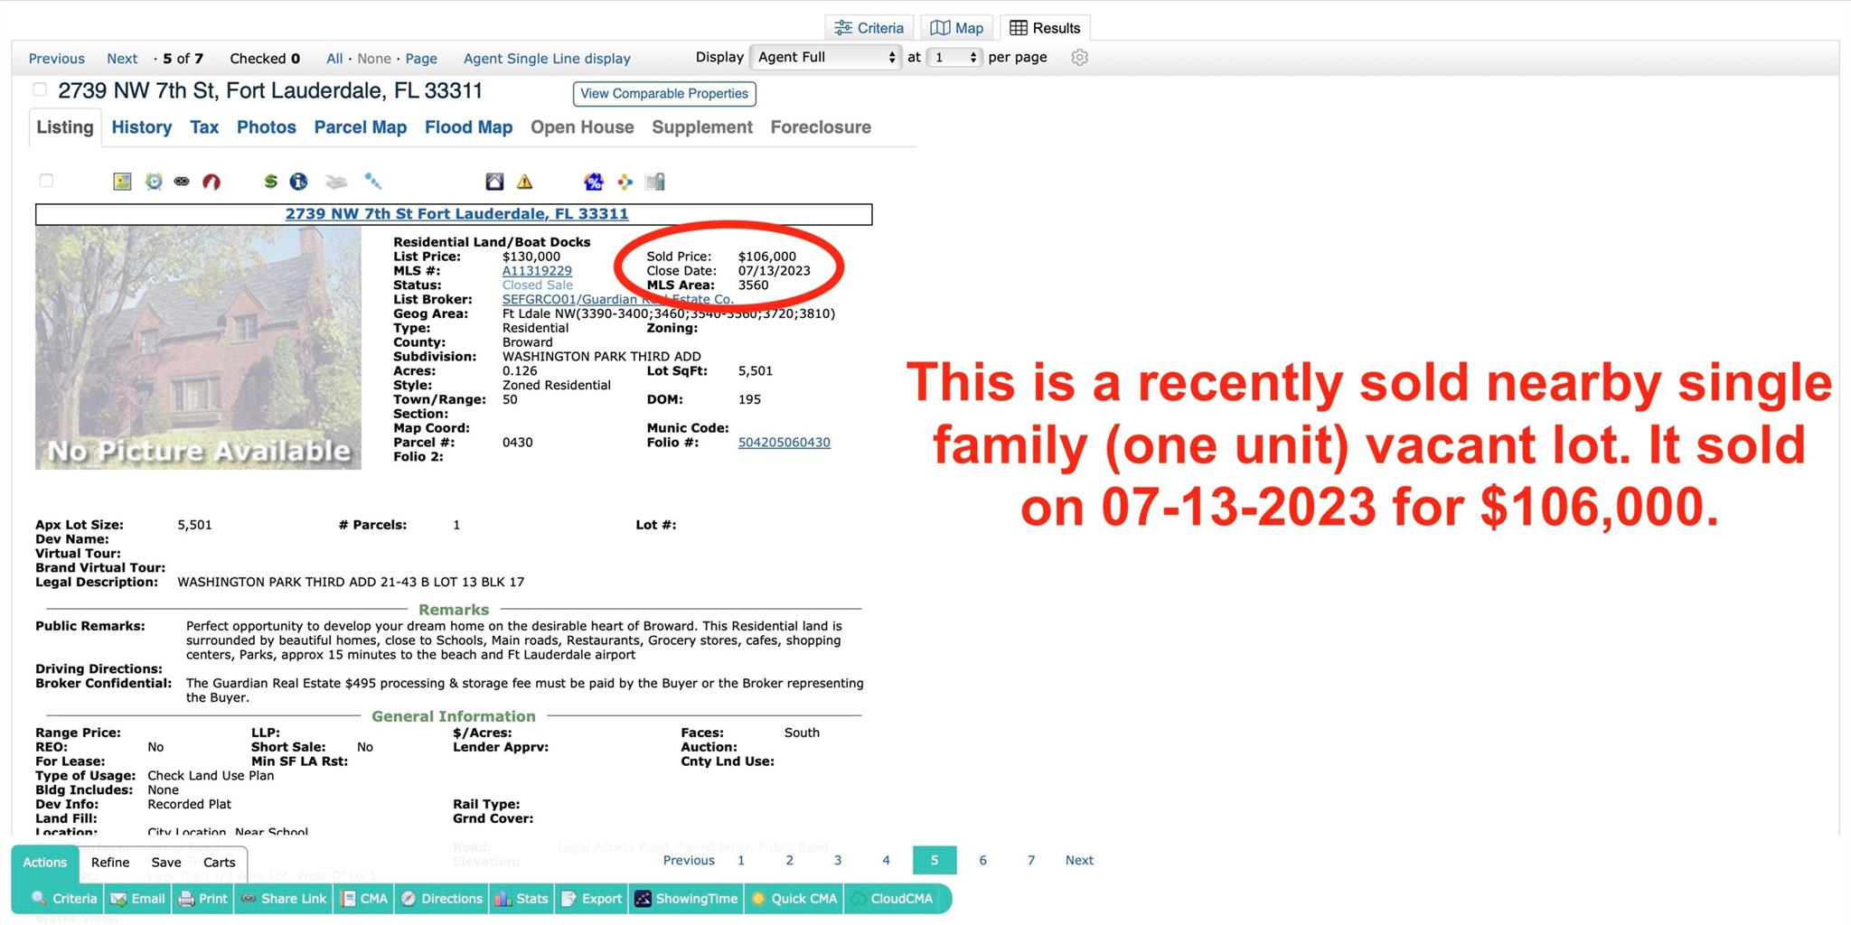Viewport: 1851px width, 925px height.
Task: Click the yellow warning triangle icon
Action: coord(524,182)
